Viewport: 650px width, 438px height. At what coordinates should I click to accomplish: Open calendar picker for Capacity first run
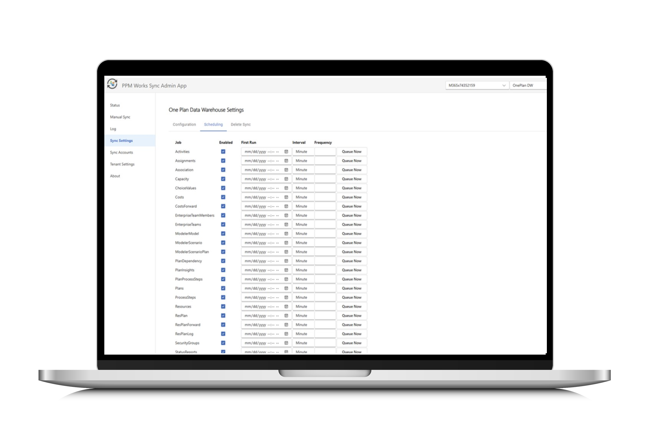pos(286,179)
